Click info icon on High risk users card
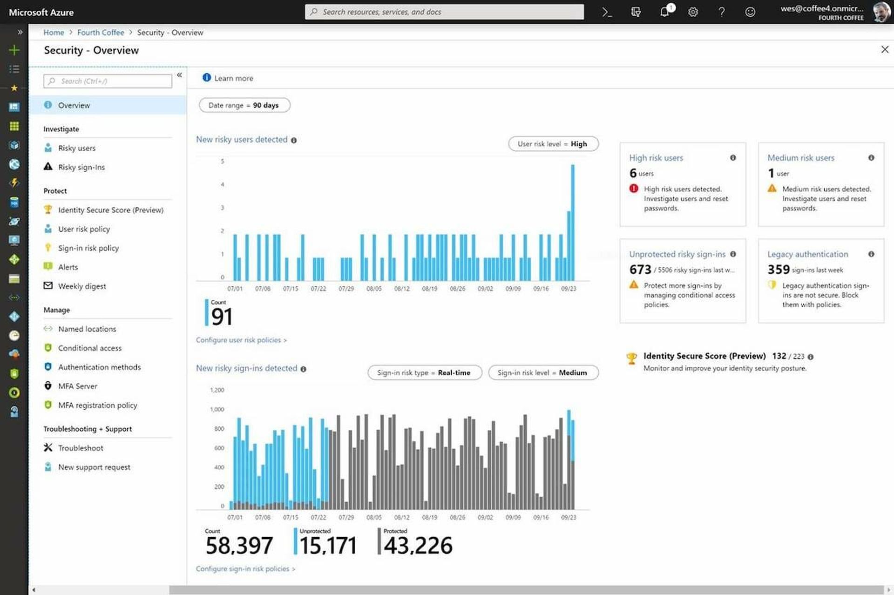 coord(733,158)
